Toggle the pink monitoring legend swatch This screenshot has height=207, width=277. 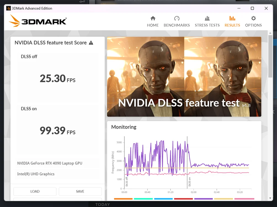(244, 199)
